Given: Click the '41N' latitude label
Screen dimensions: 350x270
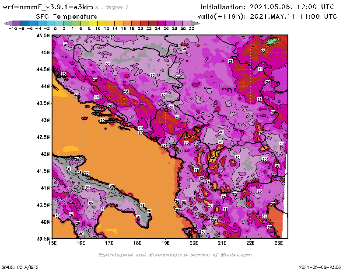Looking at the screenshot, I should click(x=45, y=188).
